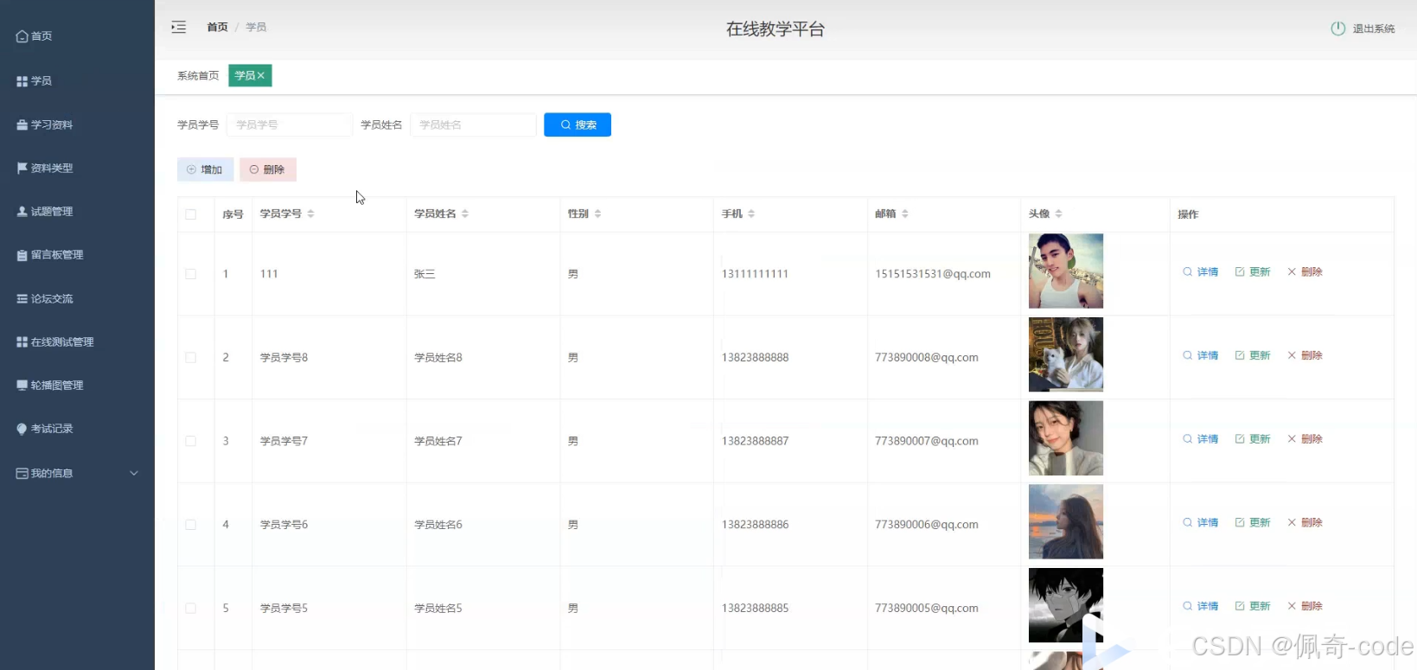Open 留言板管理 sidebar item
The image size is (1417, 670).
[50, 255]
